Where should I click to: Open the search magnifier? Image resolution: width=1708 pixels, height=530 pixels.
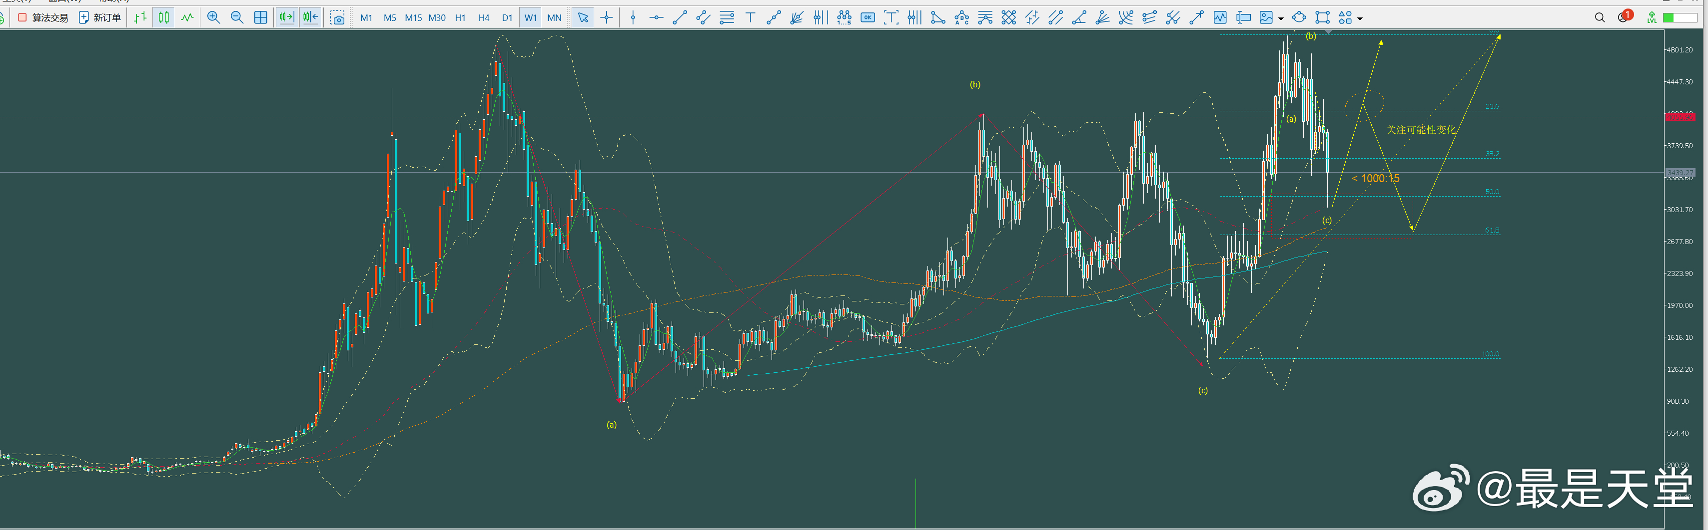click(x=1600, y=17)
